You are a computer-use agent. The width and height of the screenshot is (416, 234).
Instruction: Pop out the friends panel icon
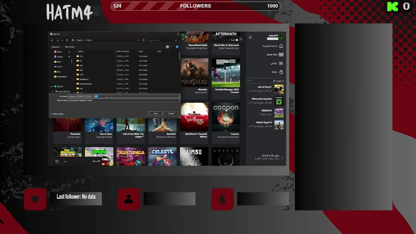point(57,162)
